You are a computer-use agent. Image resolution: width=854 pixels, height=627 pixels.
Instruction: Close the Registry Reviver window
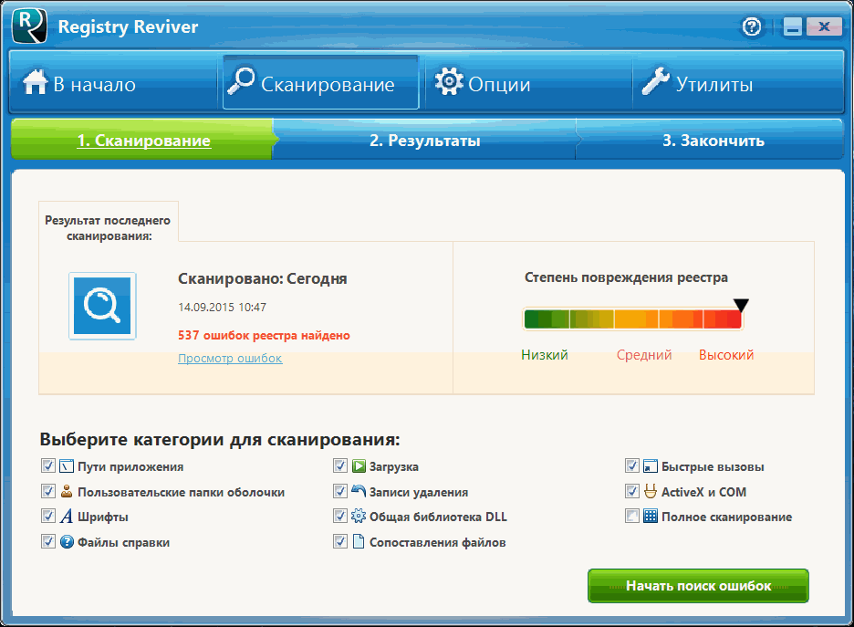(824, 26)
